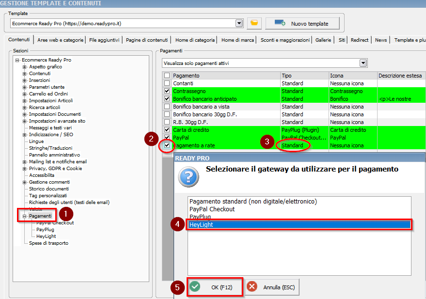Click the green checkmark icon on the OK button
The width and height of the screenshot is (426, 299).
(x=195, y=286)
